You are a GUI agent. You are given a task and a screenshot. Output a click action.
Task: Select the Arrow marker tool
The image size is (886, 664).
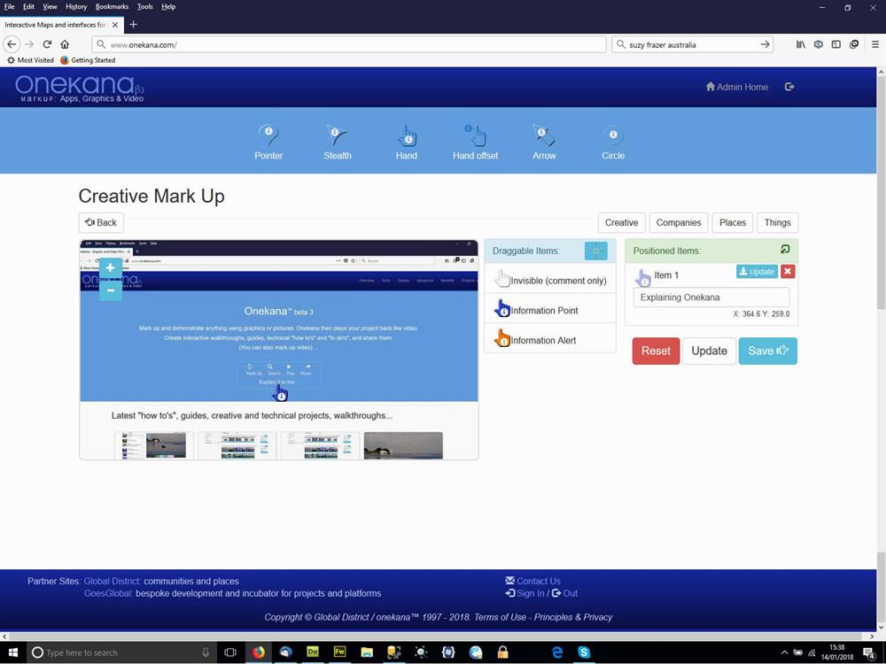pyautogui.click(x=544, y=143)
